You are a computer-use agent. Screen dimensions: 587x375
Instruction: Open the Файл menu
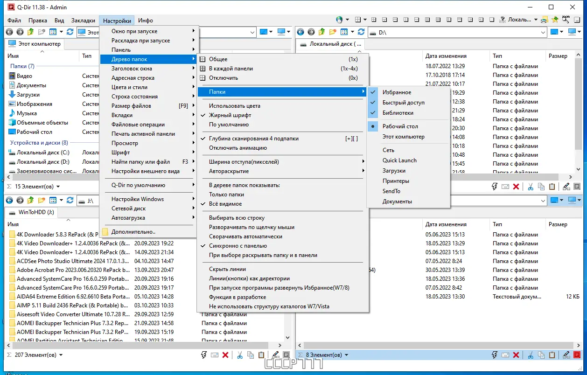pos(14,21)
